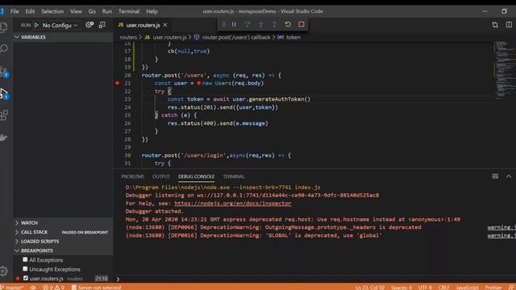The width and height of the screenshot is (516, 290).
Task: Open the Go menu
Action: 92,11
